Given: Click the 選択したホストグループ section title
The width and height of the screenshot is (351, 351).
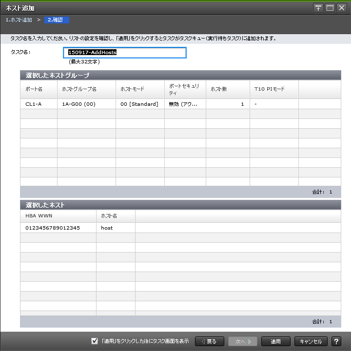Looking at the screenshot, I should [58, 76].
